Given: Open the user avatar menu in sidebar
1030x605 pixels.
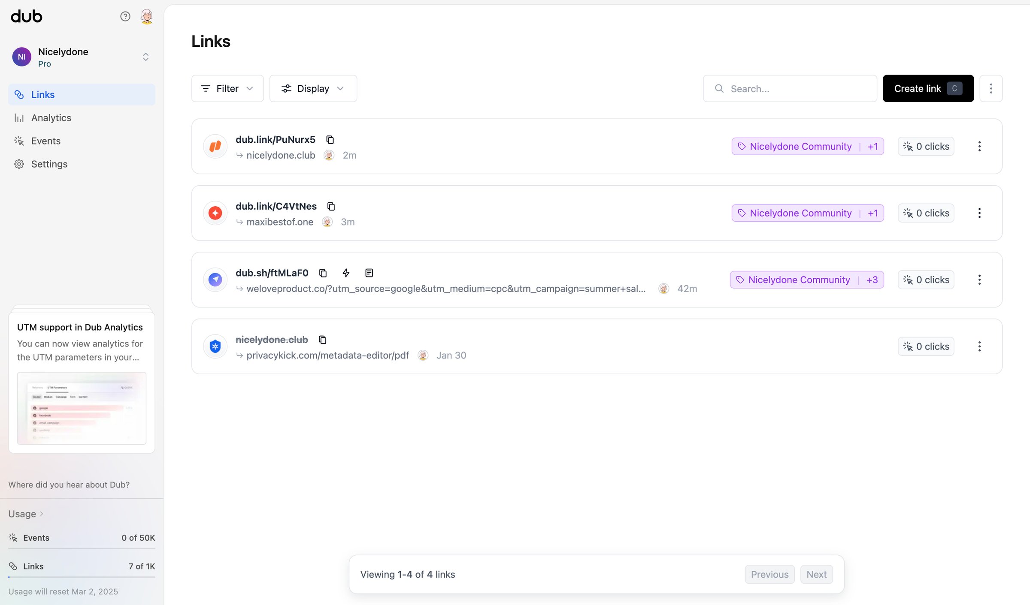Looking at the screenshot, I should pos(147,16).
